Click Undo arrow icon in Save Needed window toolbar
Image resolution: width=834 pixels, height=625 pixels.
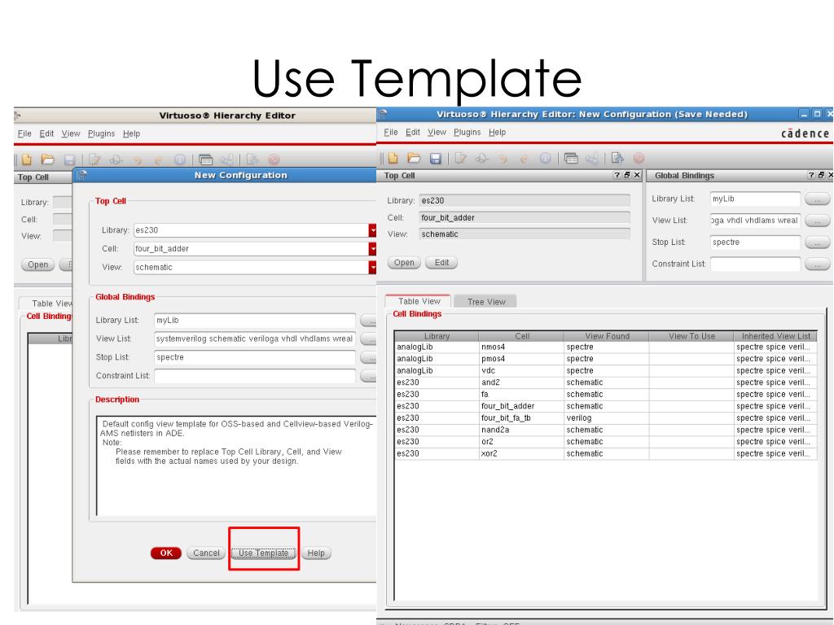pos(503,159)
